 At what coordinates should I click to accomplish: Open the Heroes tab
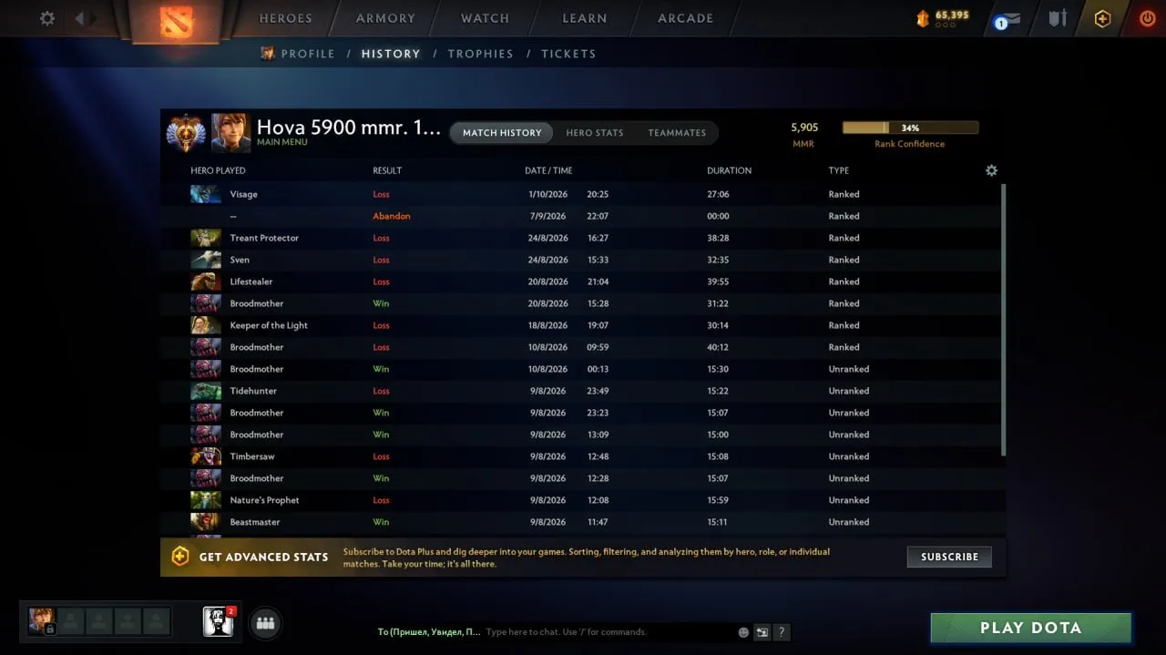(285, 18)
